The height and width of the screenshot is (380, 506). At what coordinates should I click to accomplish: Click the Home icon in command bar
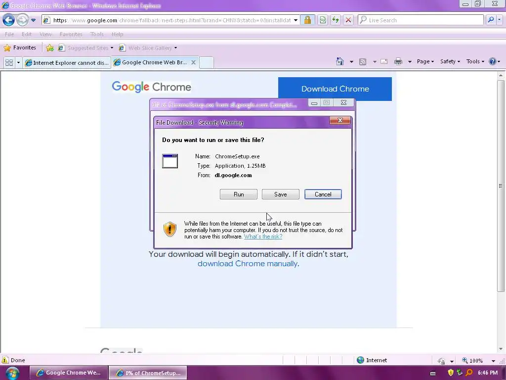click(340, 61)
